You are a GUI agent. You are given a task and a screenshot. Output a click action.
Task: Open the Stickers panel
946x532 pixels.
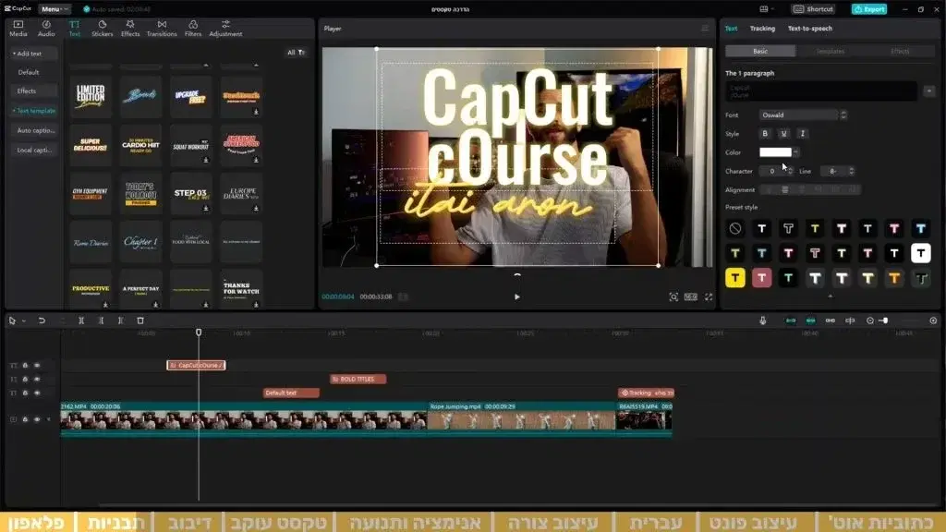click(102, 29)
